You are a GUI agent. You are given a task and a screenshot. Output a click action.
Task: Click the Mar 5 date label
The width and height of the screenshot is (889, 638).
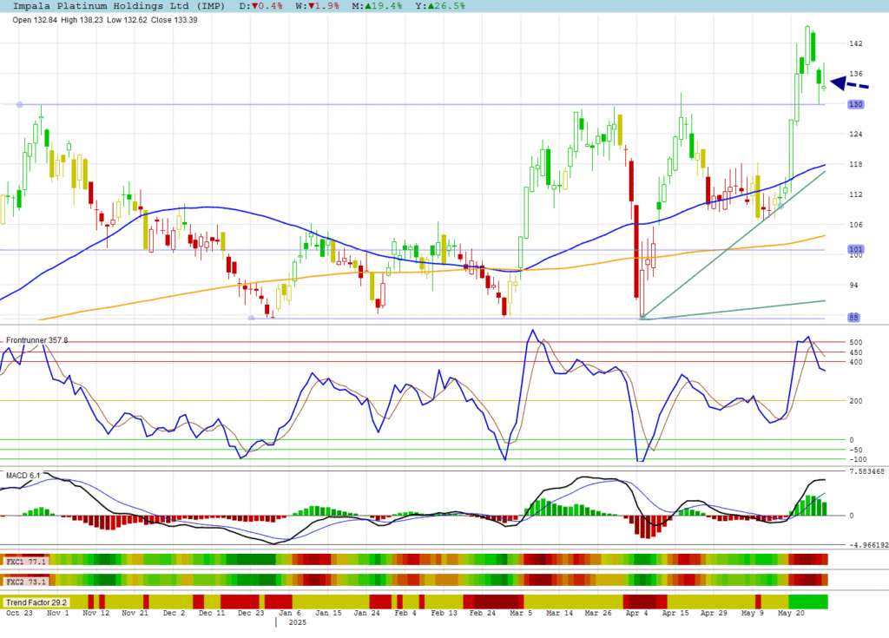tap(521, 613)
